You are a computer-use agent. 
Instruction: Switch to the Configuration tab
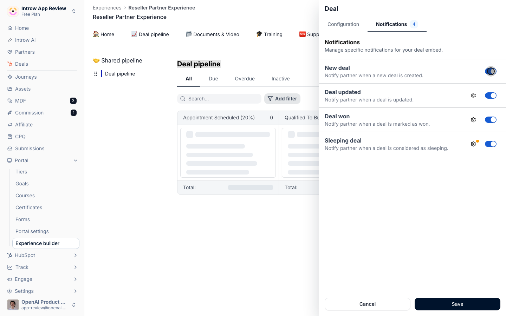[x=343, y=24]
